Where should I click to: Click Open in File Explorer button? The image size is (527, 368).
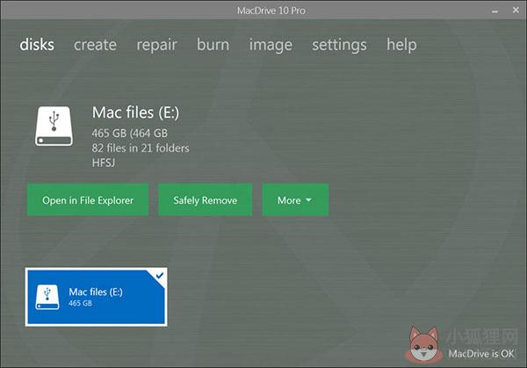pyautogui.click(x=88, y=199)
